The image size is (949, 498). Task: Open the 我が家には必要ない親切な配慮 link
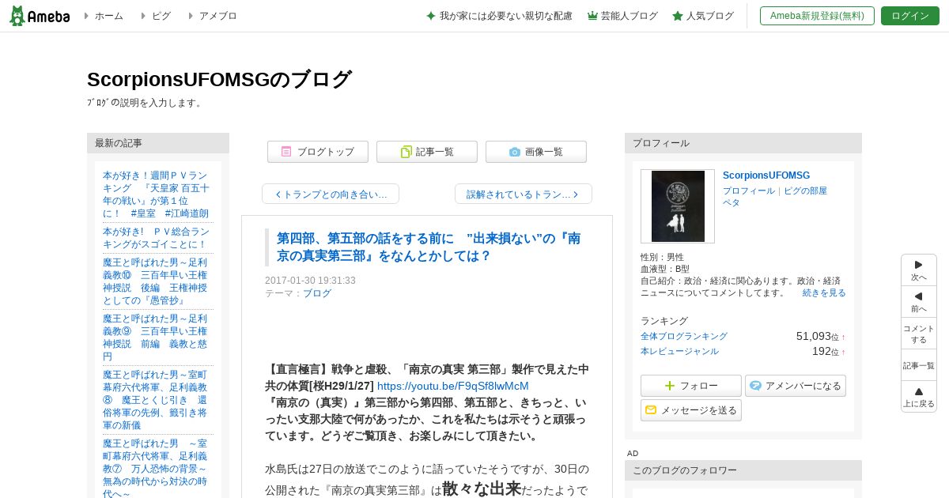pyautogui.click(x=499, y=16)
